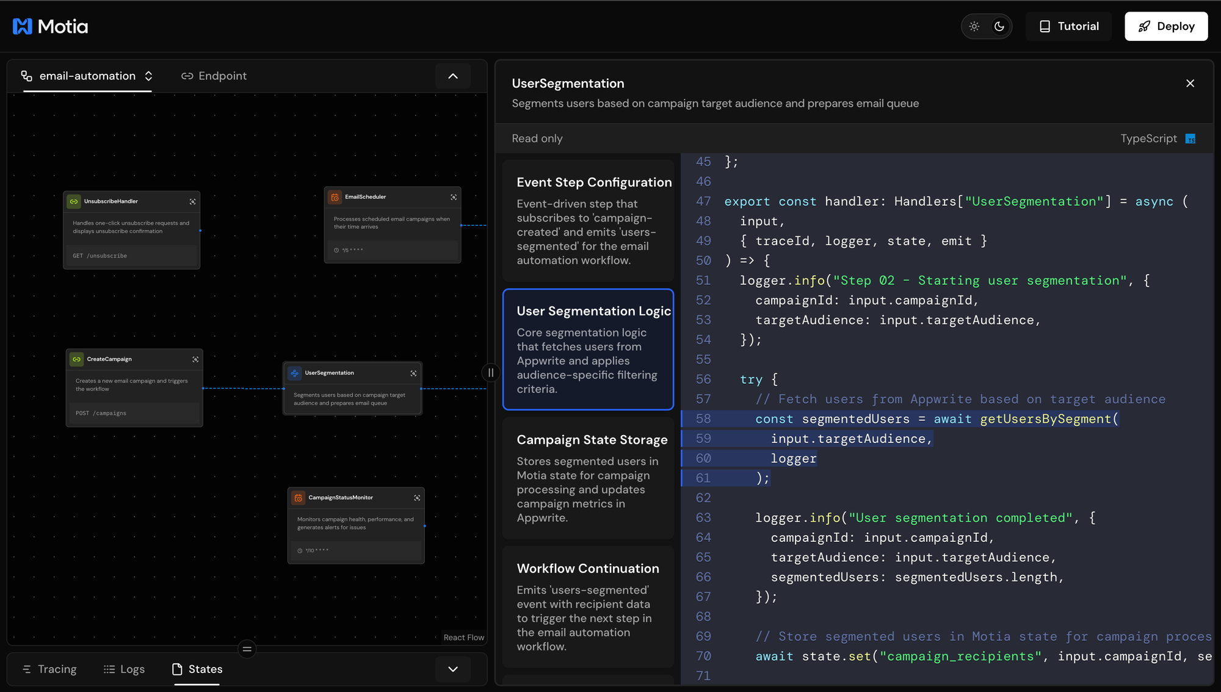
Task: Click the focus icon on UserSegmentation node
Action: pyautogui.click(x=413, y=373)
